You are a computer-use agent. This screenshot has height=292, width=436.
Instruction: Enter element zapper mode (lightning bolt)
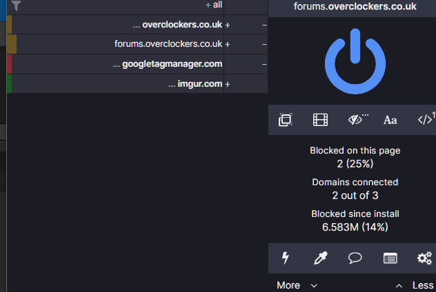pyautogui.click(x=286, y=258)
